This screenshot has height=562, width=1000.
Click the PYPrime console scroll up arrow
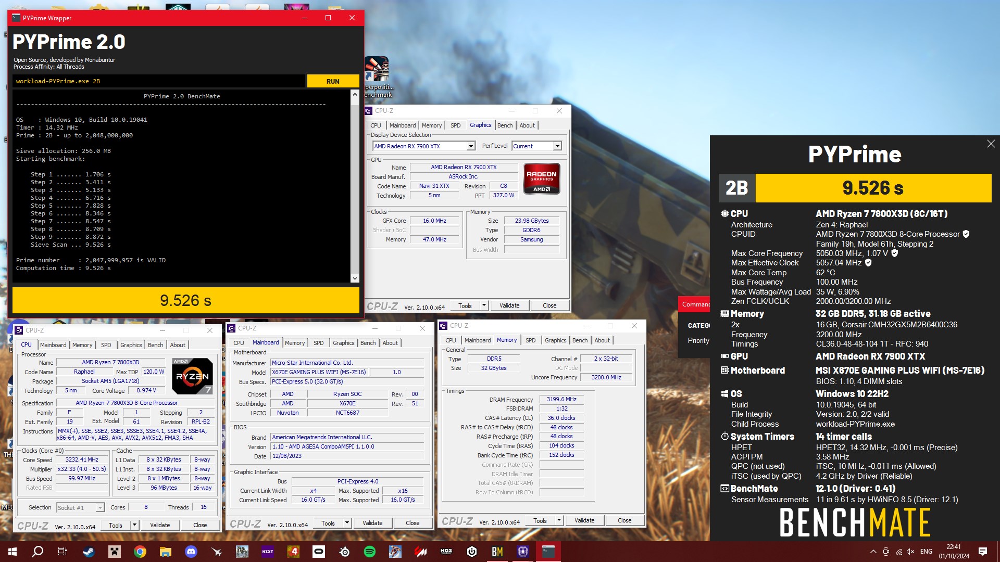[x=355, y=95]
